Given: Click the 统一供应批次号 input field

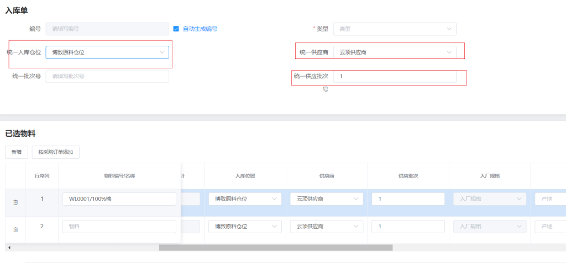Looking at the screenshot, I should (395, 76).
